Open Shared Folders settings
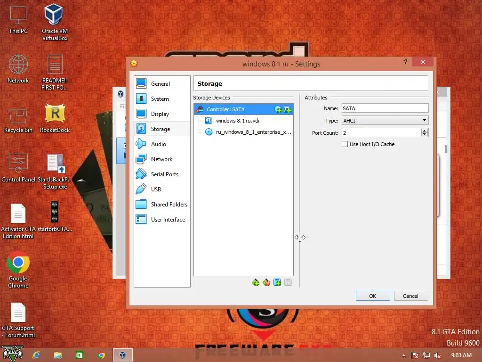Image resolution: width=482 pixels, height=362 pixels. [162, 205]
